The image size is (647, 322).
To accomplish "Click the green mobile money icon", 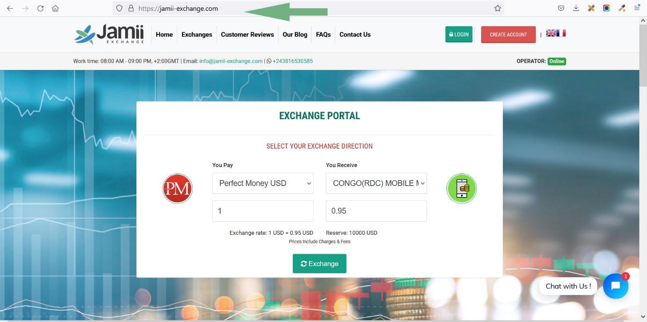I will point(461,188).
